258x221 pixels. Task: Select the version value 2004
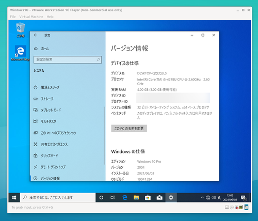point(141,167)
